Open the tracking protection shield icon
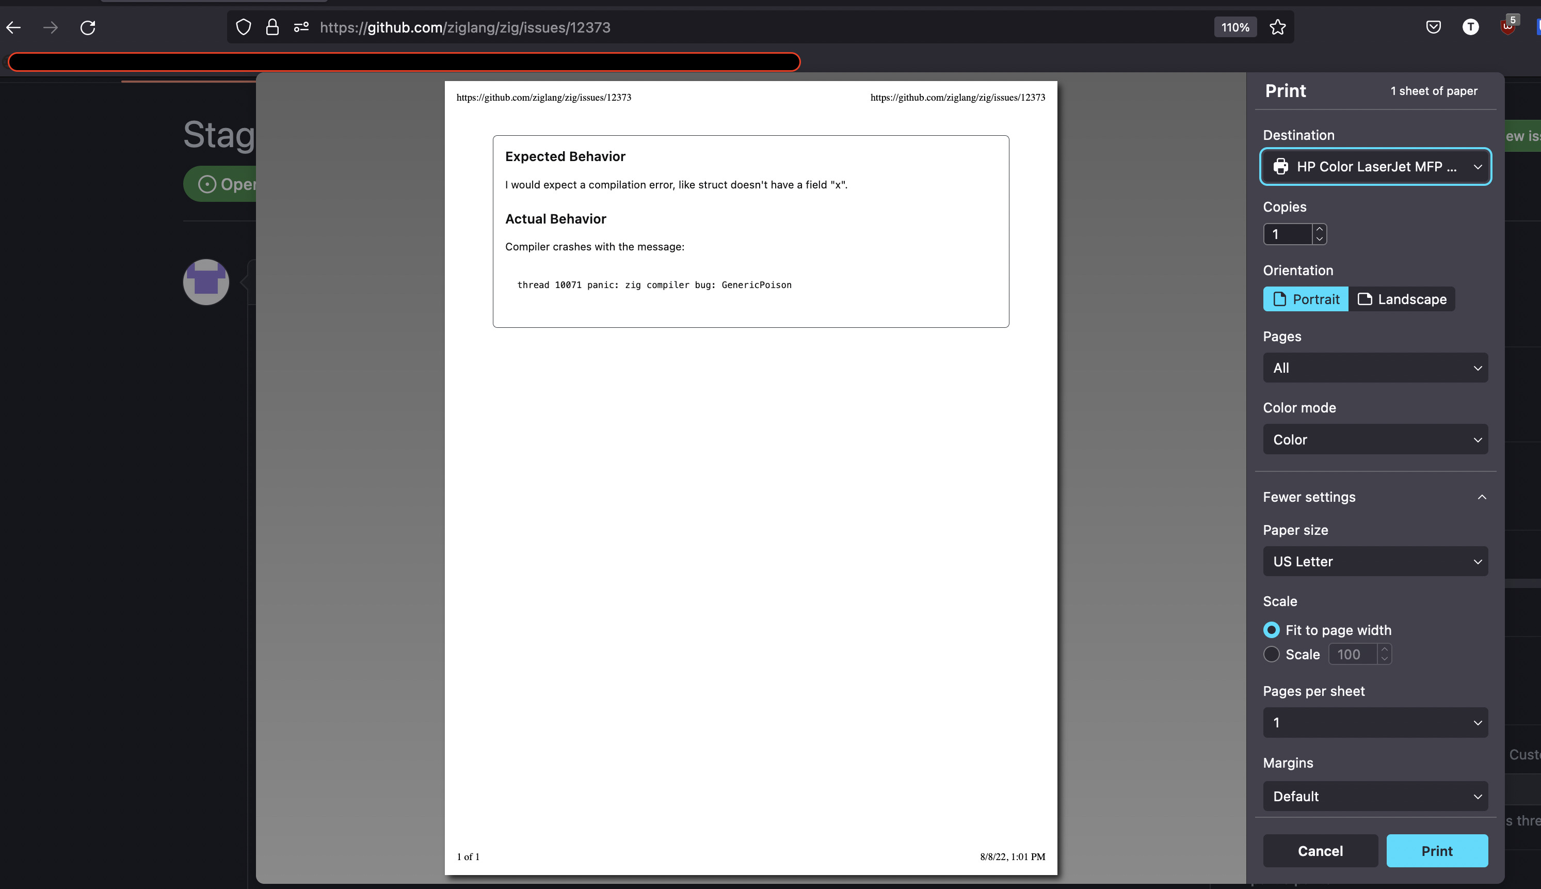Screen dimensions: 1541x889 [x=244, y=27]
